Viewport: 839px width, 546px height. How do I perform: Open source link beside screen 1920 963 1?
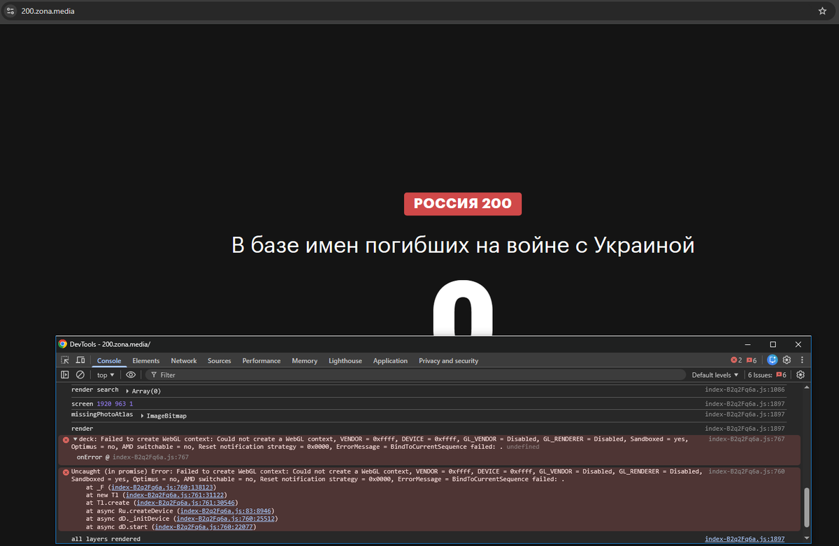[x=745, y=404]
